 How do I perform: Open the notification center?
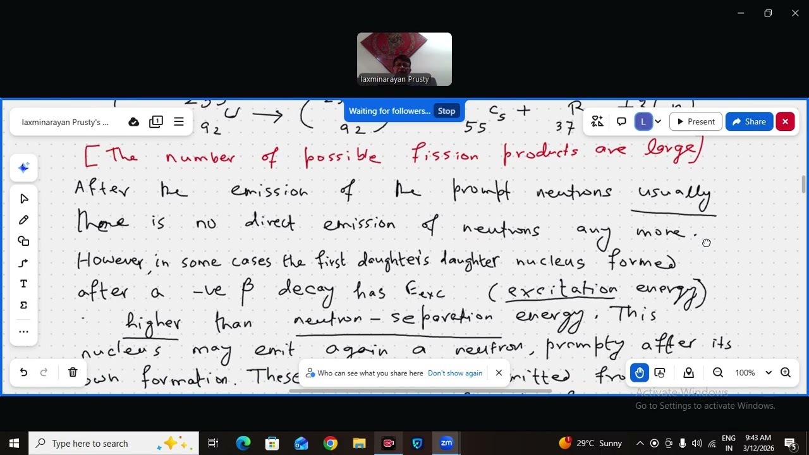coord(790,444)
